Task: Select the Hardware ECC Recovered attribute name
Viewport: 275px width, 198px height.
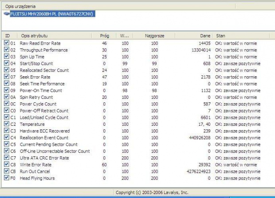Action: (x=45, y=131)
